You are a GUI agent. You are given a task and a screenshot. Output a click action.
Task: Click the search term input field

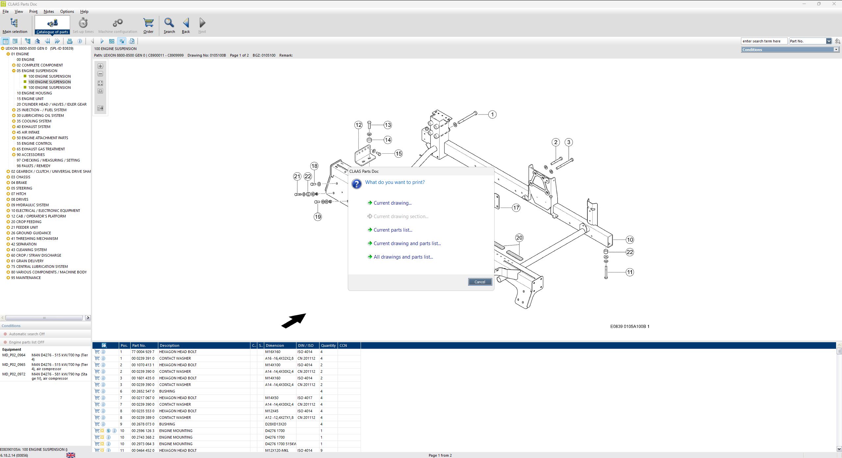(x=764, y=41)
